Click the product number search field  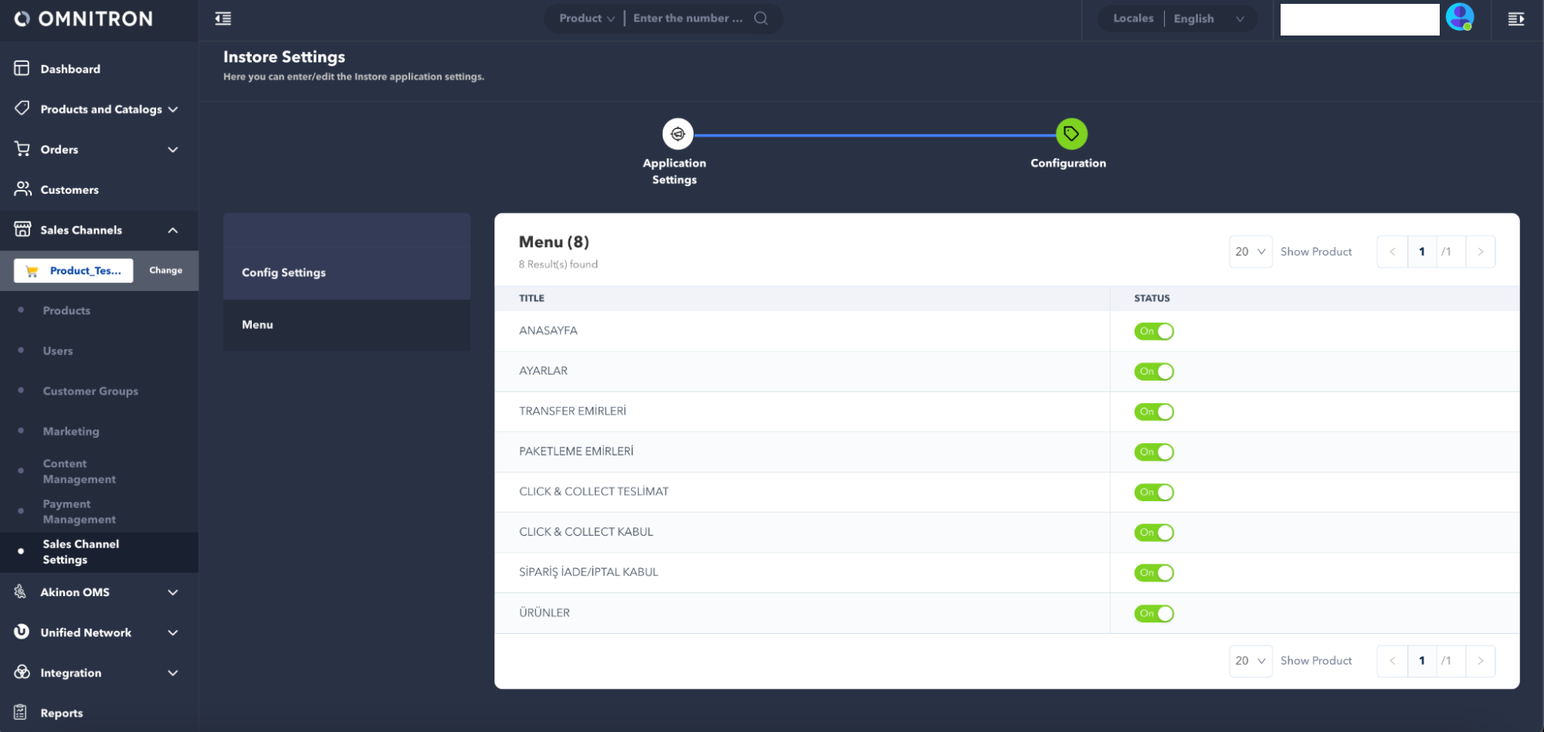pyautogui.click(x=687, y=19)
